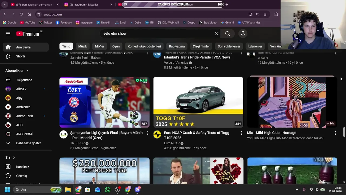Click the page vertical scrollbar thumb
The image size is (346, 195).
point(344,132)
